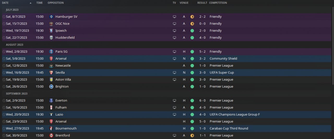Click the TV icon on the Ipswich row
The width and height of the screenshot is (334, 139).
[174, 31]
